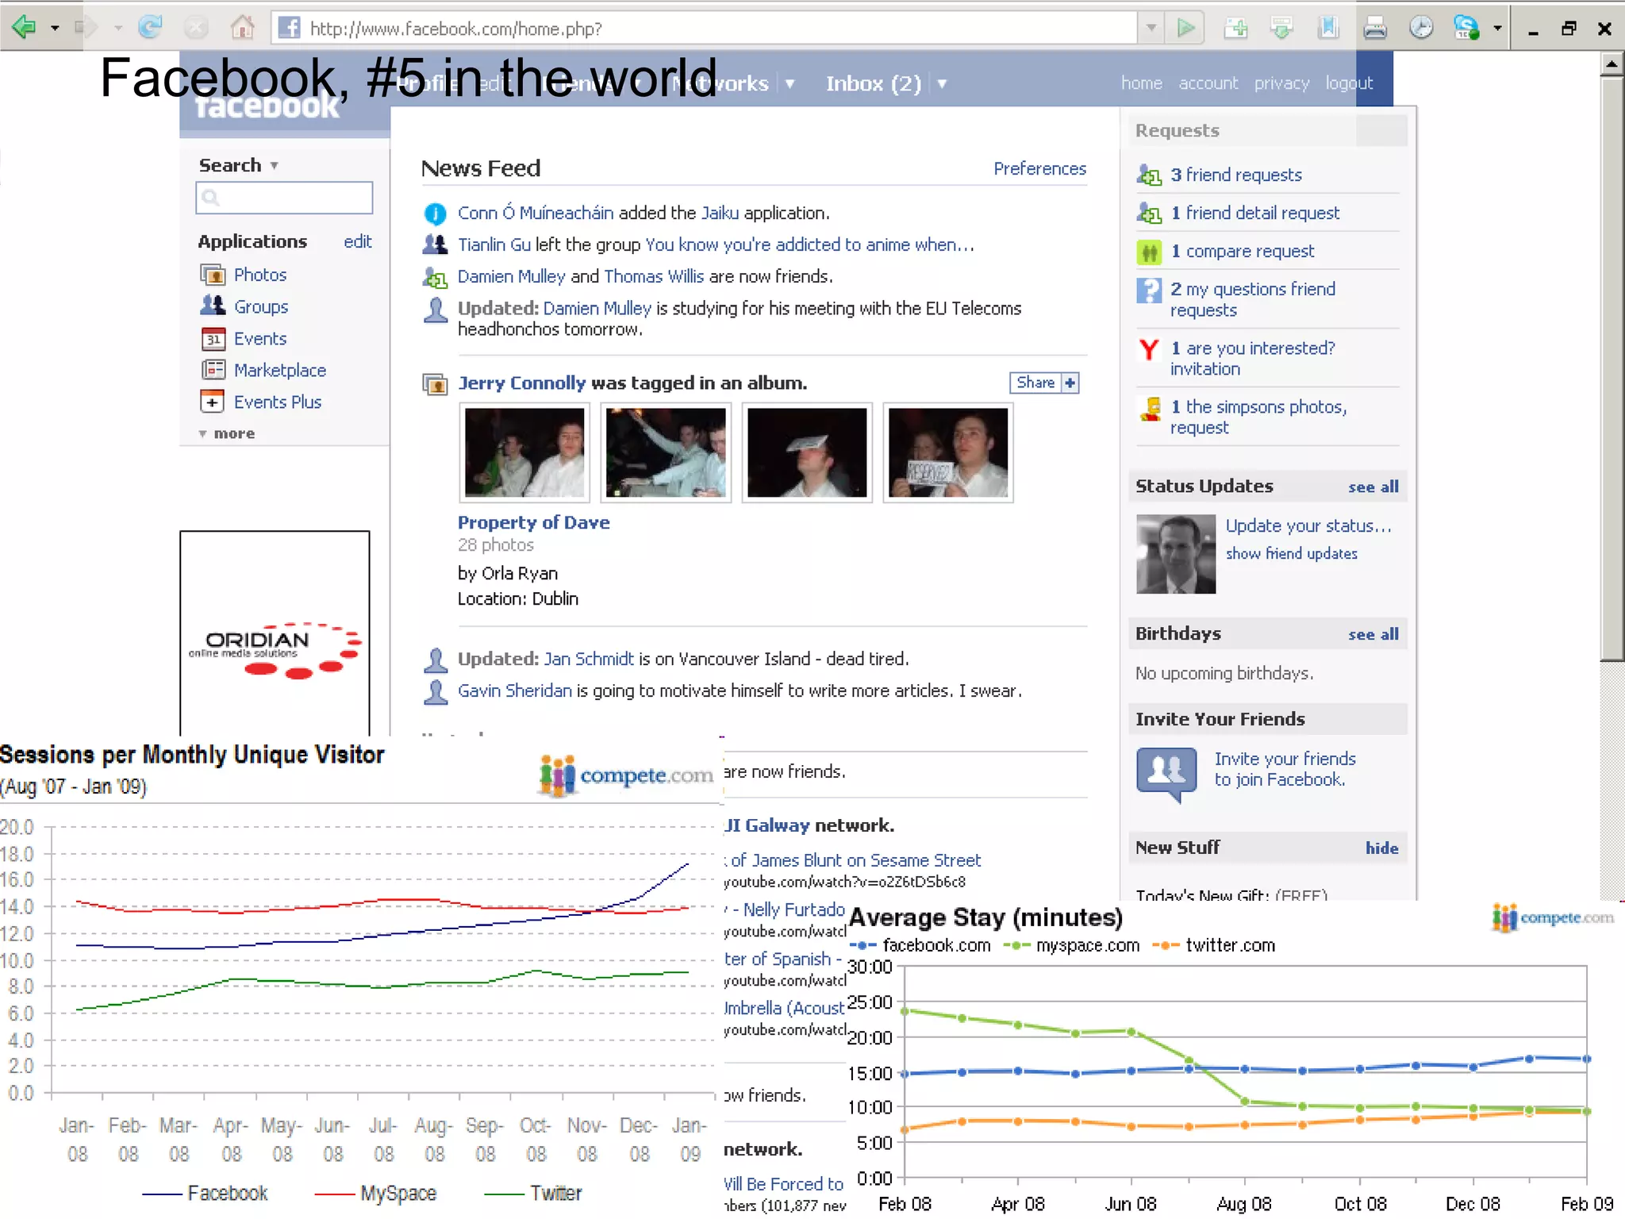Open the address bar history dropdown

[1151, 29]
